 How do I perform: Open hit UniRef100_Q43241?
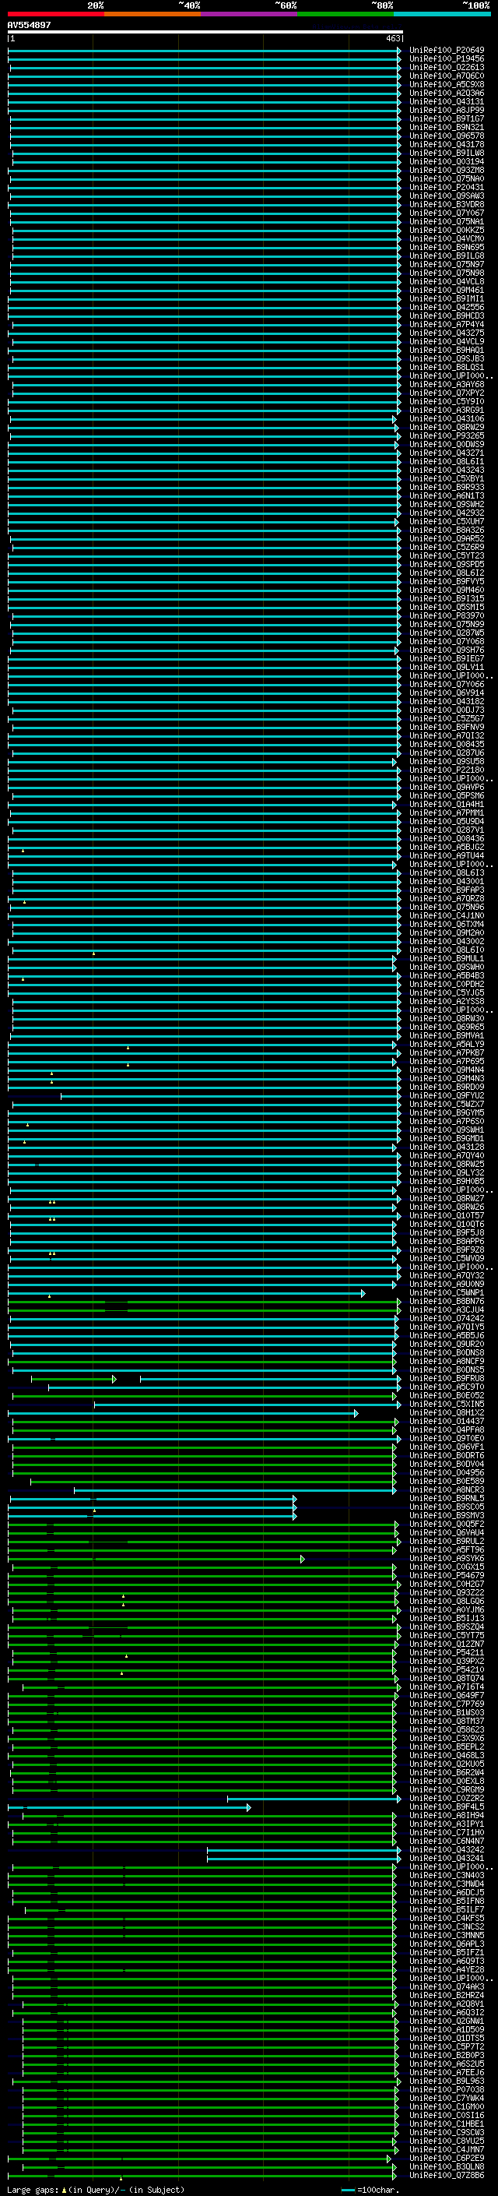[x=447, y=1858]
